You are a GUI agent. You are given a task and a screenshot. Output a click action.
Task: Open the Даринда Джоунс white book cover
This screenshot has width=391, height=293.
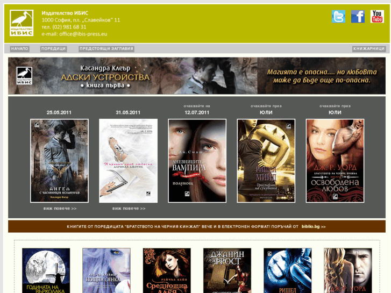tap(128, 161)
